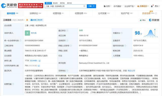Image resolution: width=162 pixels, height=96 pixels.
Task: Click staff size 1000-4999人
Action: [138, 56]
